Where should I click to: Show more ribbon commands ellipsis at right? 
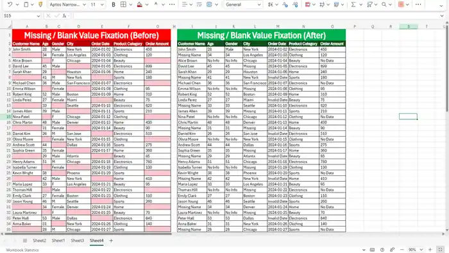click(418, 4)
